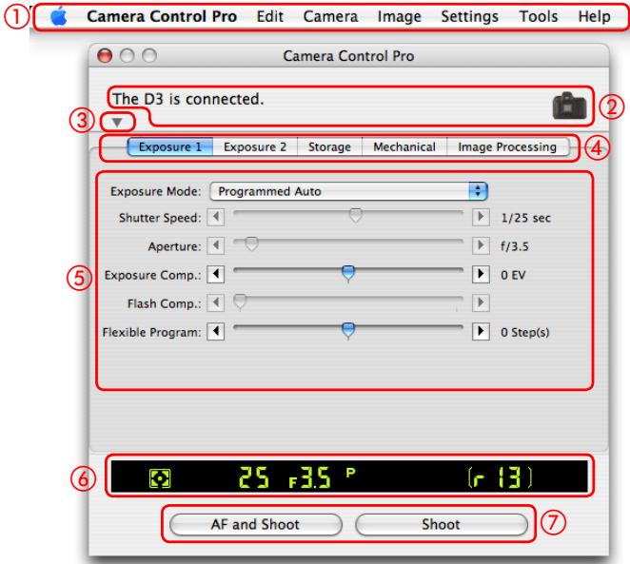Click the metering mode icon in LCD panel
The image size is (630, 564).
click(x=160, y=478)
